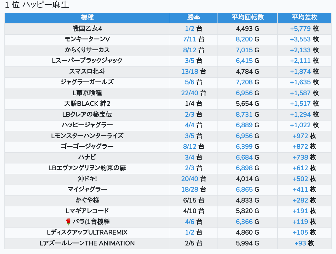Click the 平均差枚 column header
The image size is (336, 254).
coord(304,18)
